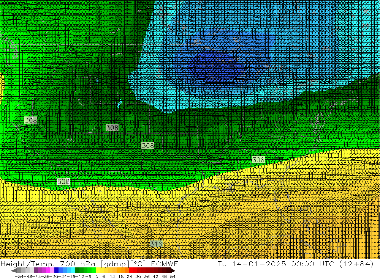Click the dark maroon right arrow of the color scale
380x278 pixels.
[x=173, y=271]
